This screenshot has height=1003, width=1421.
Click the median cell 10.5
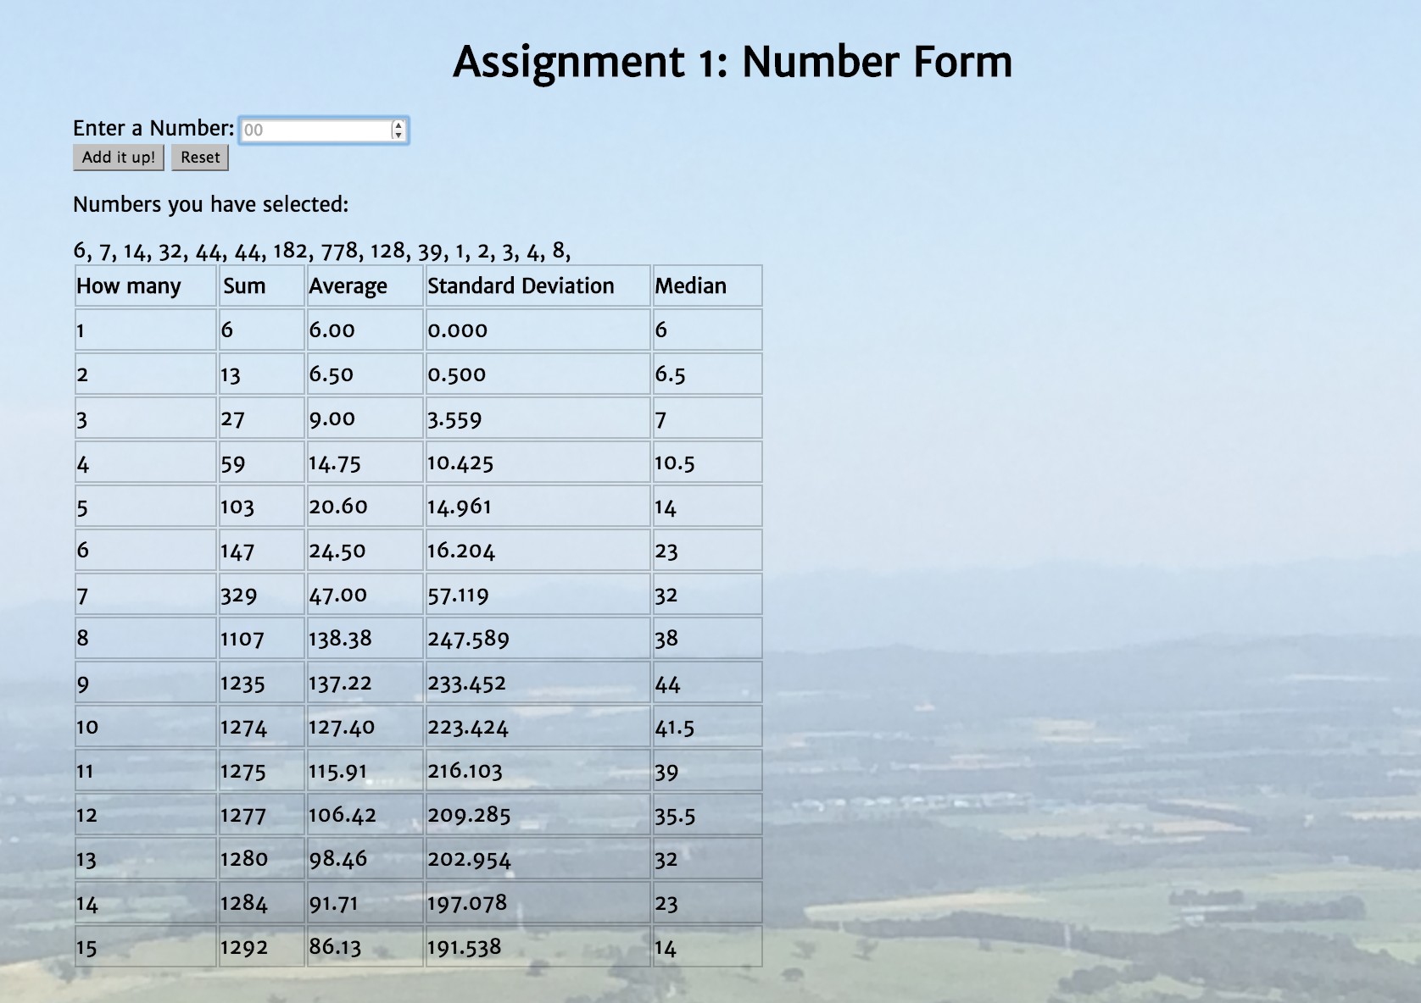[707, 462]
